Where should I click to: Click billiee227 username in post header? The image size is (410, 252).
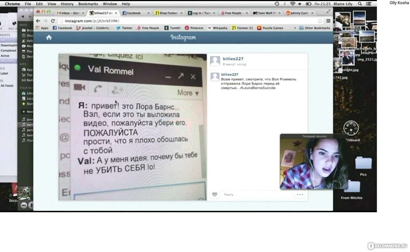click(233, 59)
